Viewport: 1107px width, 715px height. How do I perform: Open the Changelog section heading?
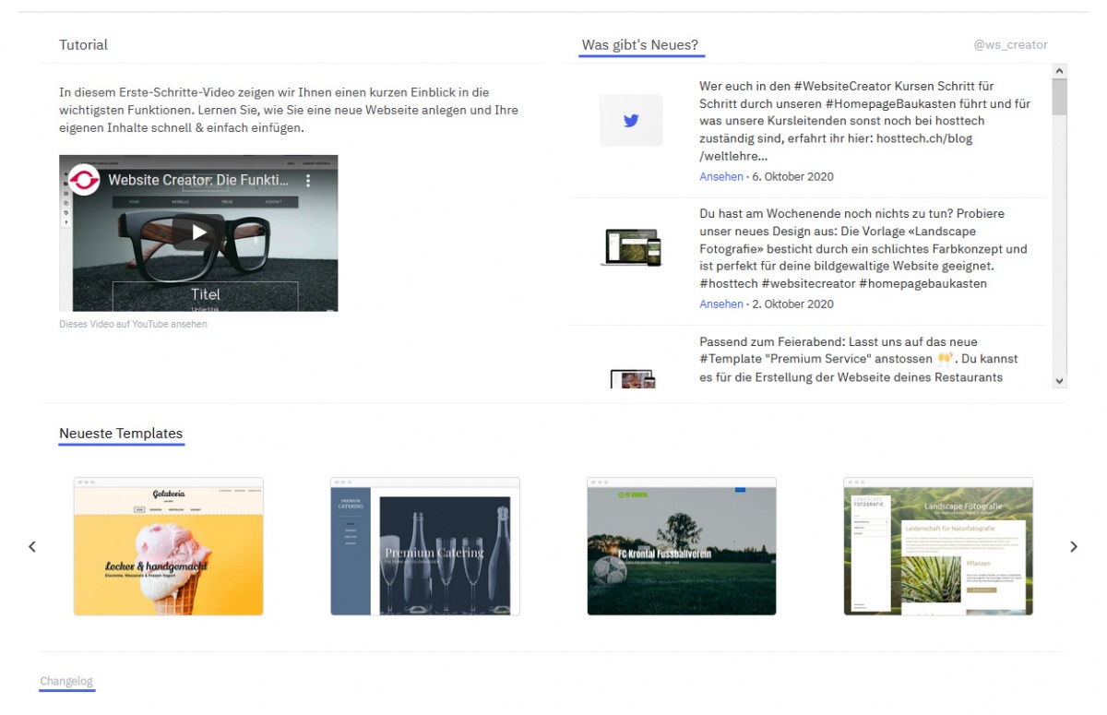click(x=66, y=681)
